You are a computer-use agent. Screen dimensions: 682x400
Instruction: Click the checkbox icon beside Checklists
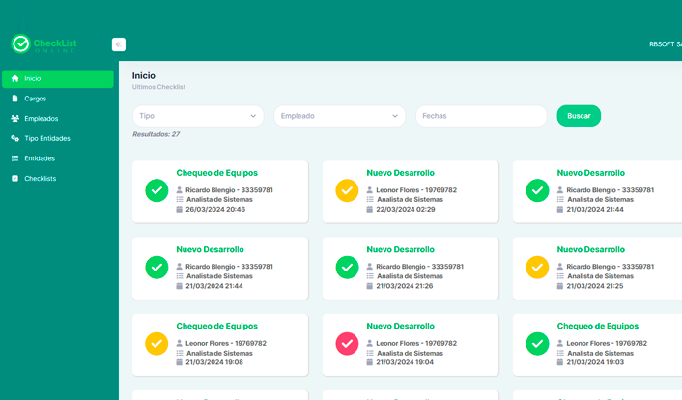coord(14,179)
